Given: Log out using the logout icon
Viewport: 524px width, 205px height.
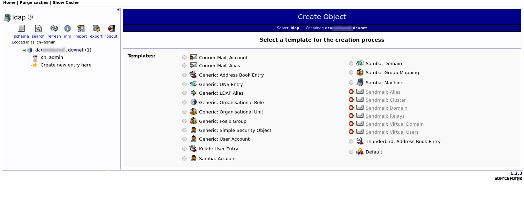Looking at the screenshot, I should click(111, 29).
